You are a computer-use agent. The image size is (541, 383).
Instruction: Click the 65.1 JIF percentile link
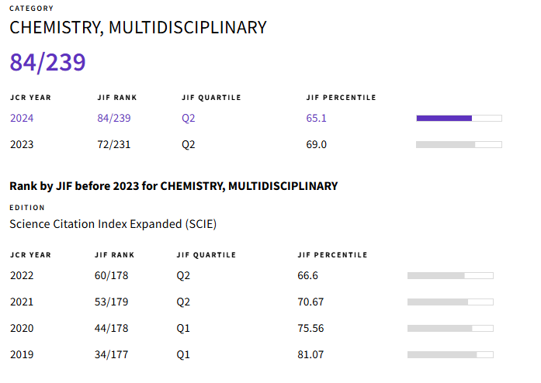[317, 118]
